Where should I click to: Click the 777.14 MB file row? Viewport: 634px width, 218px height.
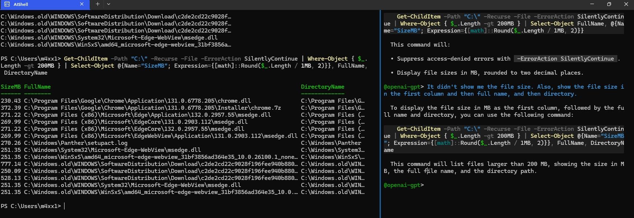(148, 164)
